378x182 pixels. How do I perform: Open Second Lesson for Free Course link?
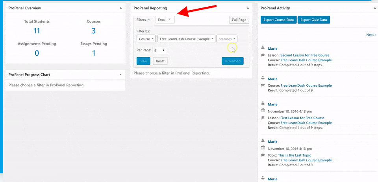click(305, 55)
